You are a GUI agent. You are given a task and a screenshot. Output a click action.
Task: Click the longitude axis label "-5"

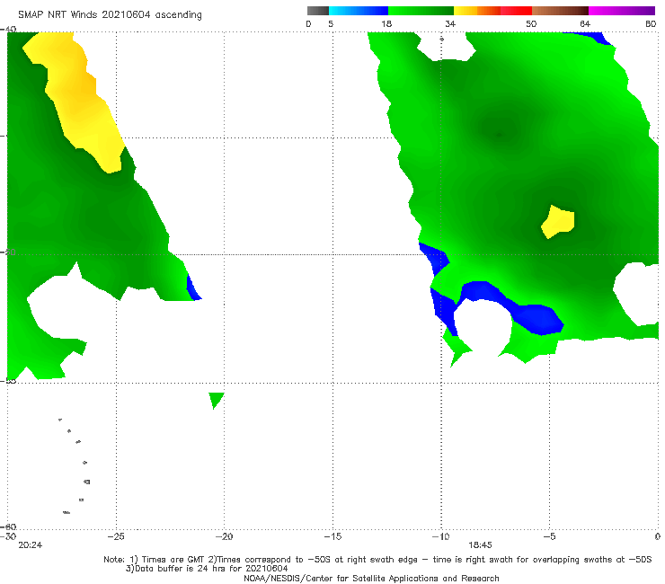[x=549, y=536]
